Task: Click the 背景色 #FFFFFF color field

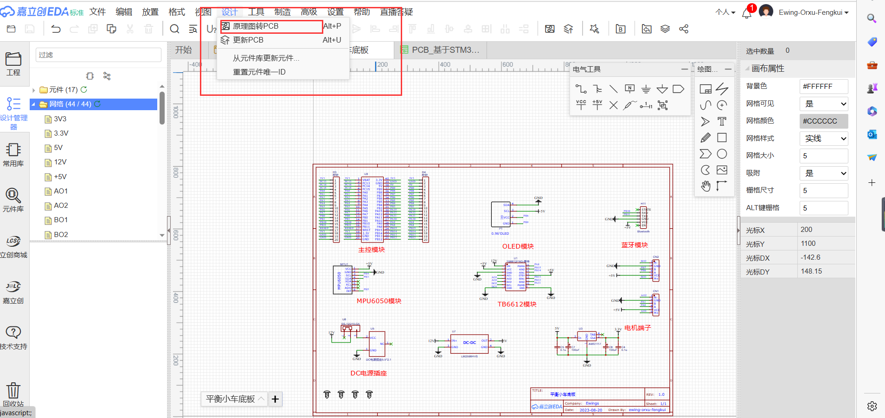Action: tap(824, 86)
